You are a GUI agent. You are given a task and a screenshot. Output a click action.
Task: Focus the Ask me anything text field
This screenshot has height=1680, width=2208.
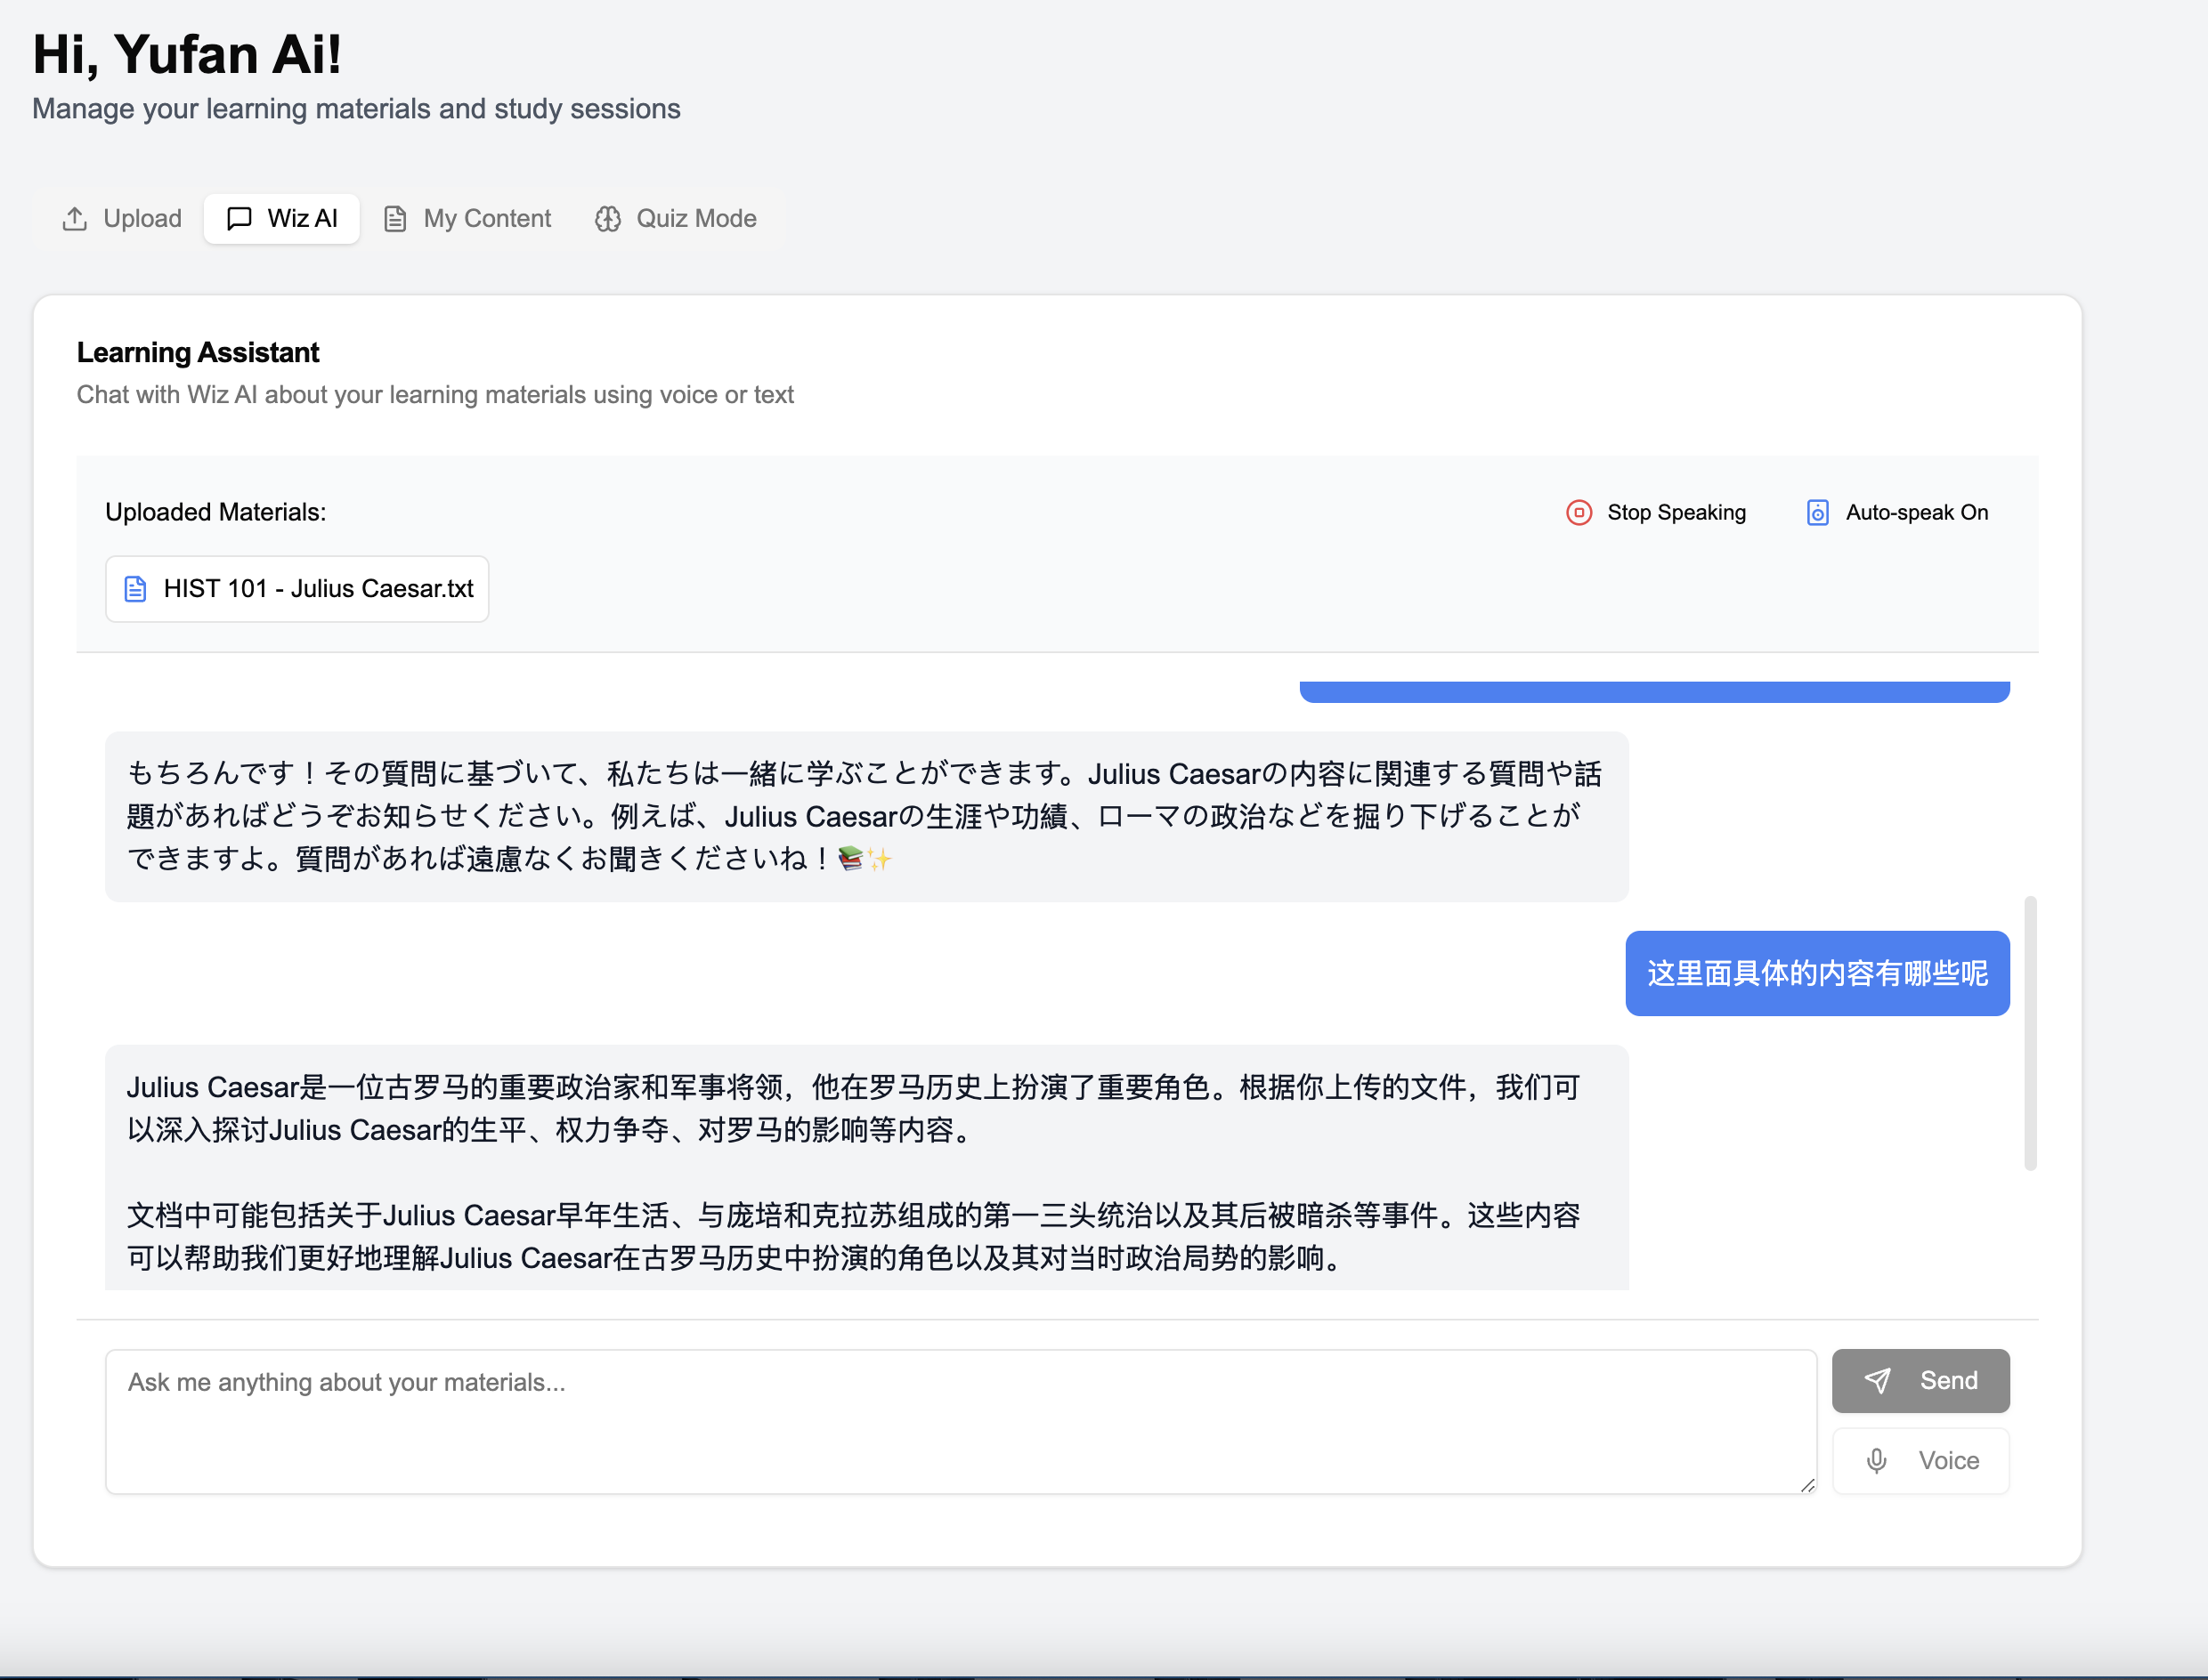click(x=961, y=1421)
